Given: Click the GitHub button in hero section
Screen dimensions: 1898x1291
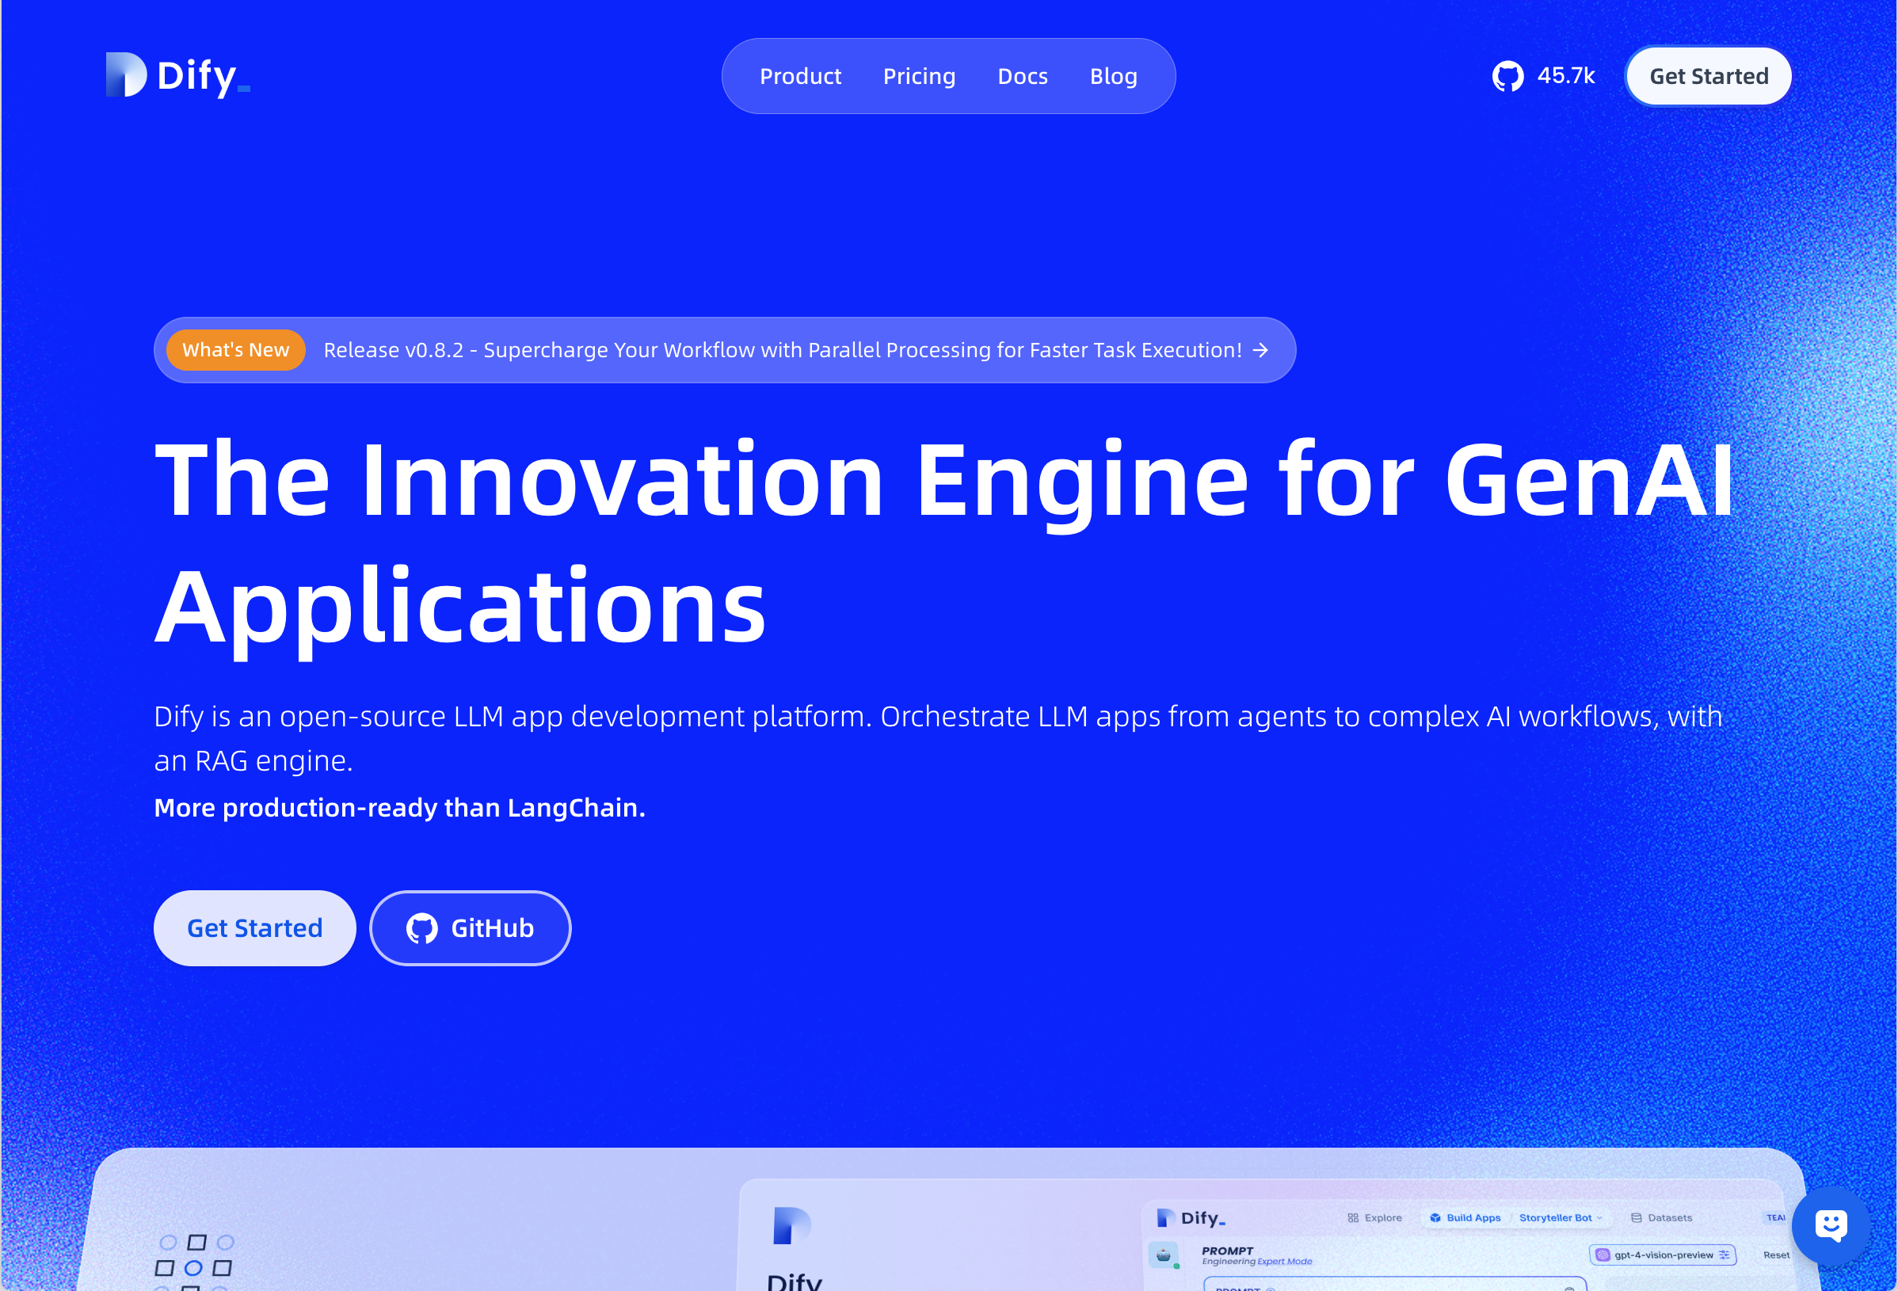Looking at the screenshot, I should 471,928.
